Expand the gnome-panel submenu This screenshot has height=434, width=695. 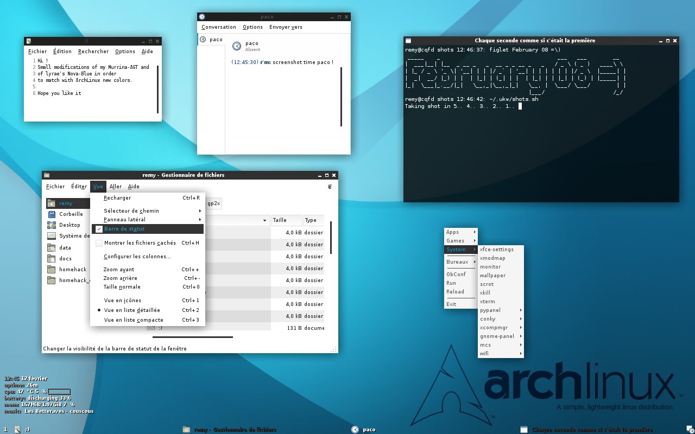coord(501,336)
